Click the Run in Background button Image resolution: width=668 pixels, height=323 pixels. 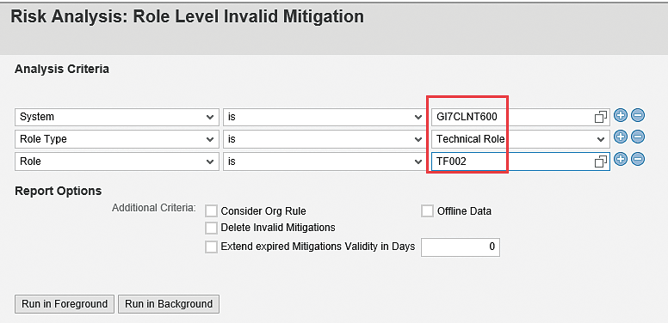169,304
